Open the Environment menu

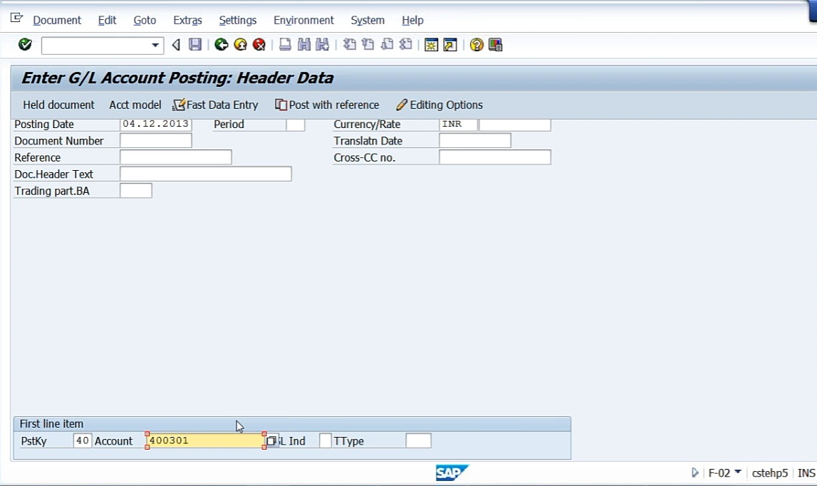click(x=303, y=21)
